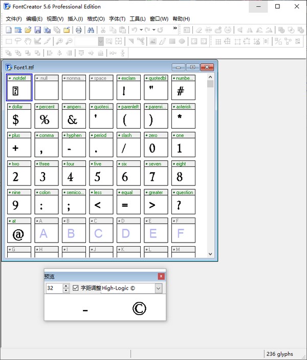Screen dimensions: 307x360
Task: Select the five glyph cell
Action: 101,173
